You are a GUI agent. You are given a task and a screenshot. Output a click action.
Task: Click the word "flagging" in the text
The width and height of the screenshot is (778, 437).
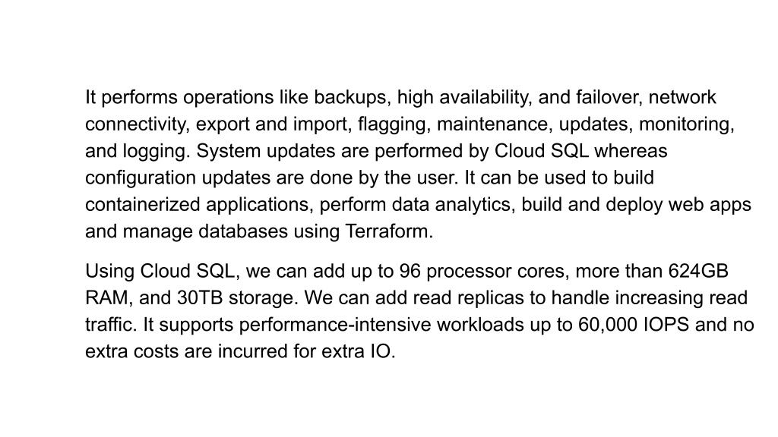[x=392, y=124]
